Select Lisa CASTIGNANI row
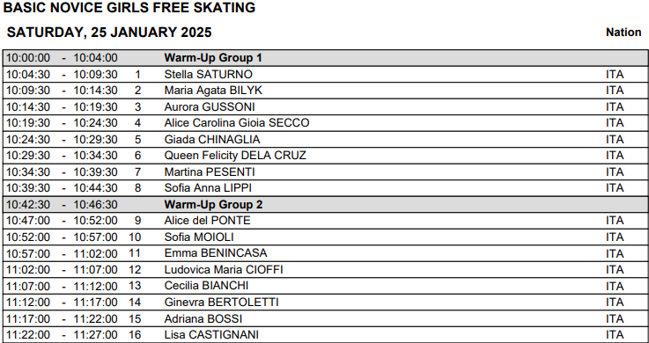Image resolution: width=649 pixels, height=343 pixels. (x=325, y=335)
